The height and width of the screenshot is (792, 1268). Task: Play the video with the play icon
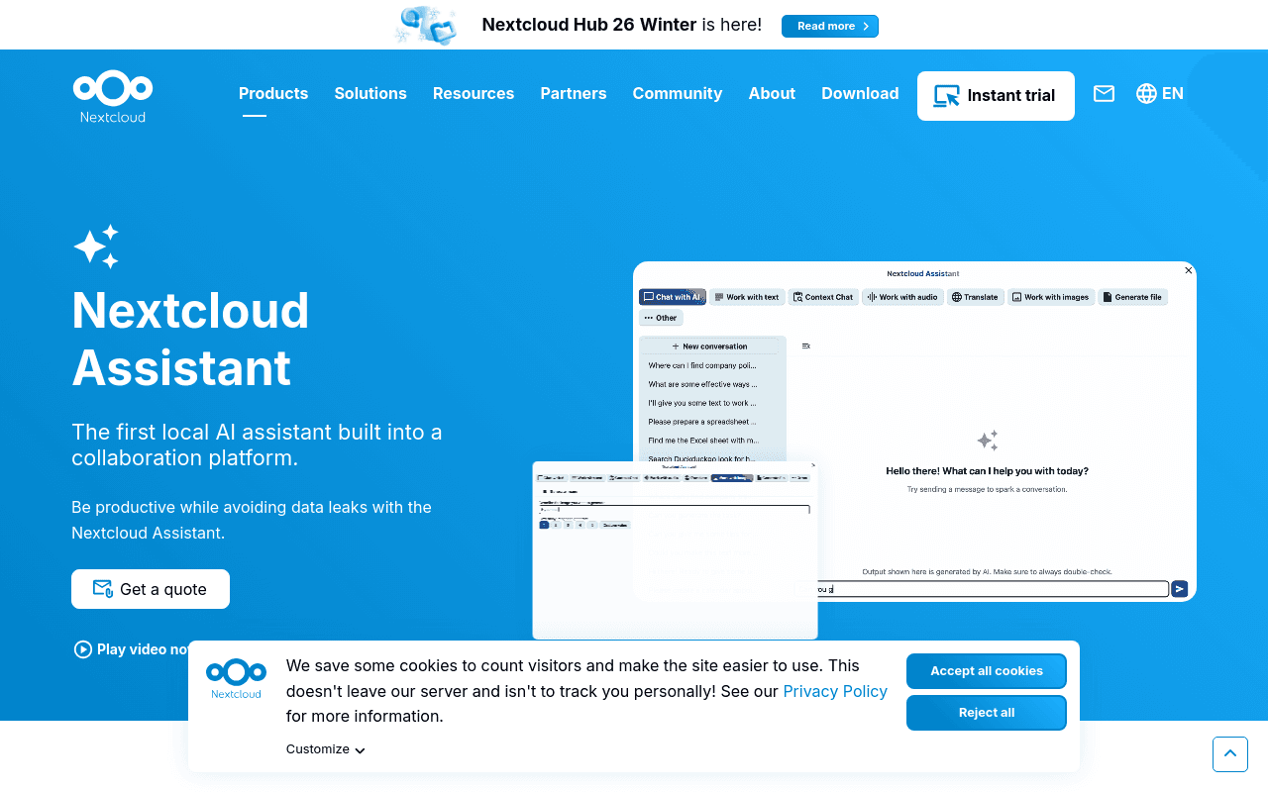[83, 649]
